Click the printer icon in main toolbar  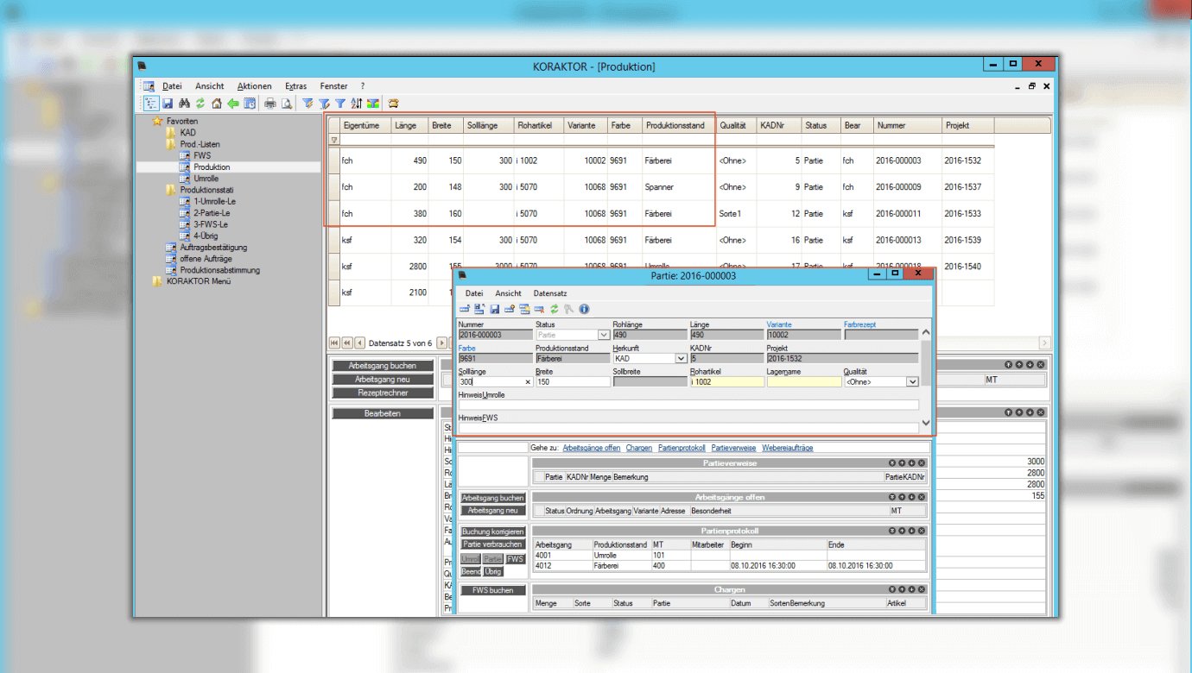(x=270, y=104)
